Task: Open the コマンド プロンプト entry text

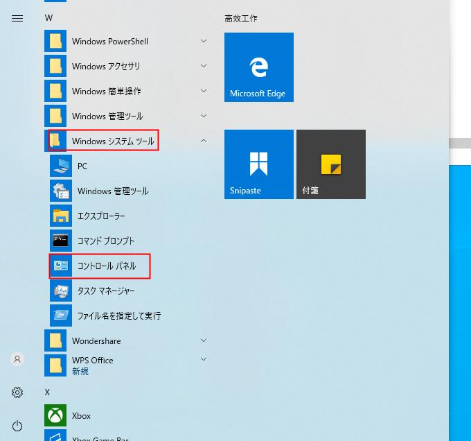Action: click(106, 241)
